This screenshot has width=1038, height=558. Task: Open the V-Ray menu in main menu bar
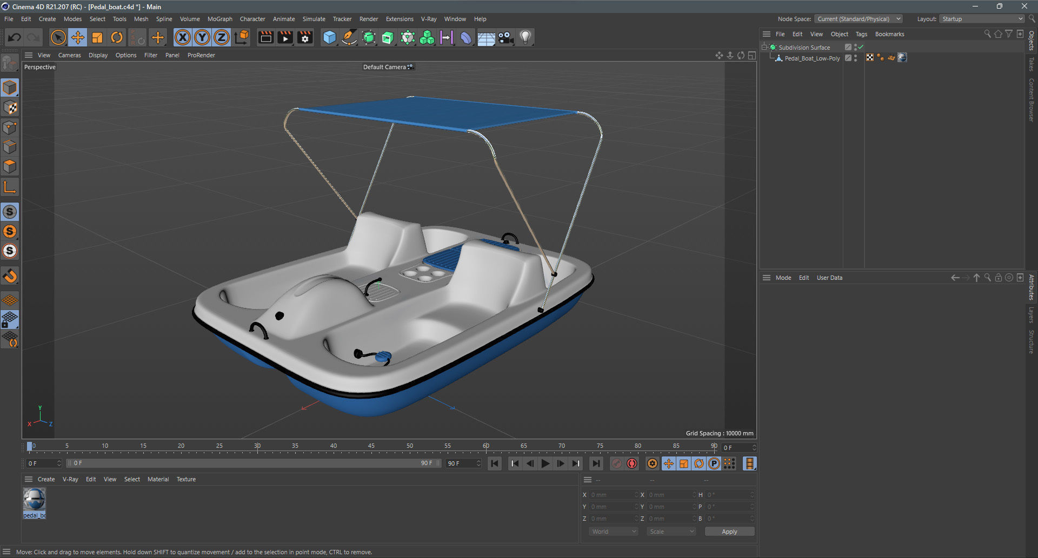tap(429, 19)
